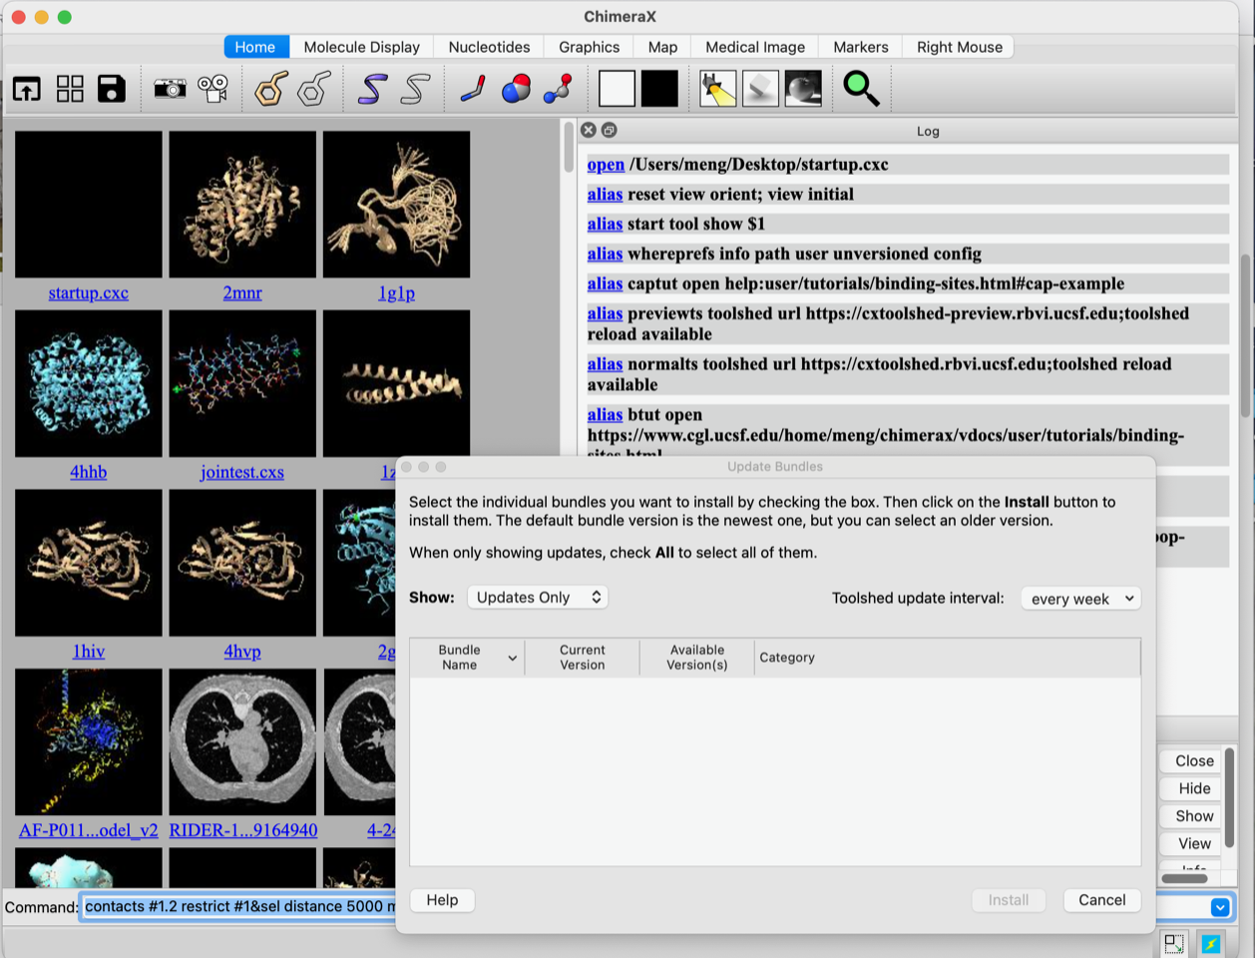The height and width of the screenshot is (958, 1255).
Task: Open the Toolshed update interval dropdown
Action: point(1080,598)
